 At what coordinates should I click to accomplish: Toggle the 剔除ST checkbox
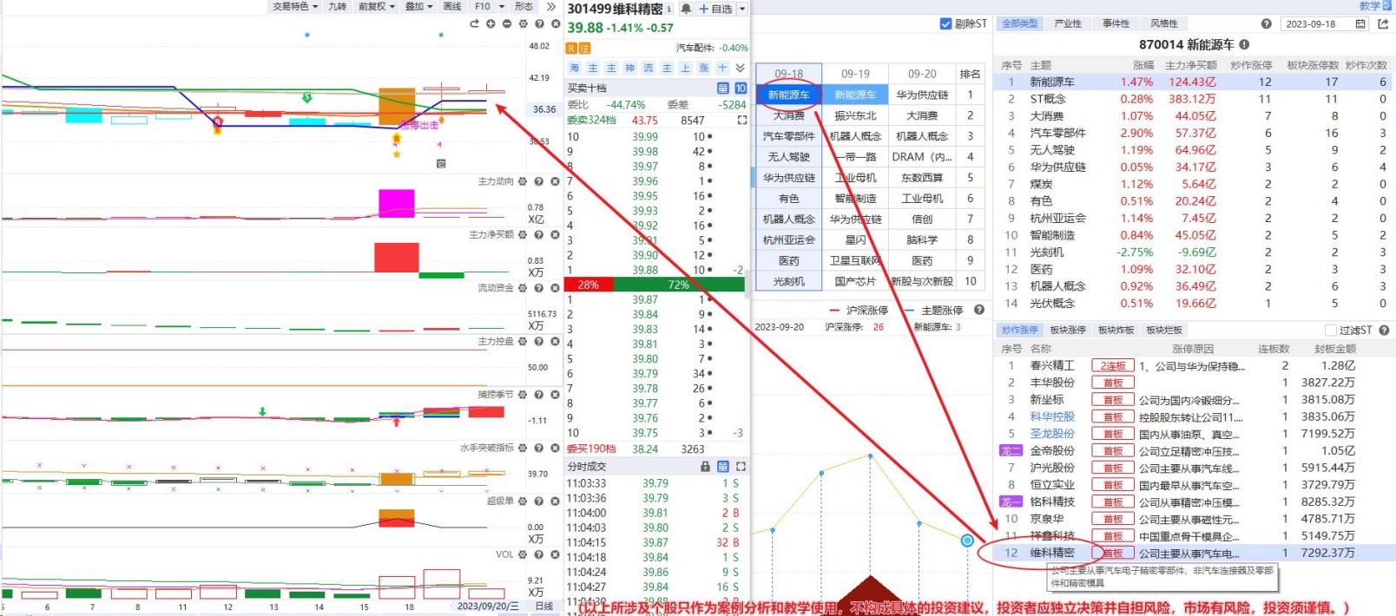tap(945, 24)
